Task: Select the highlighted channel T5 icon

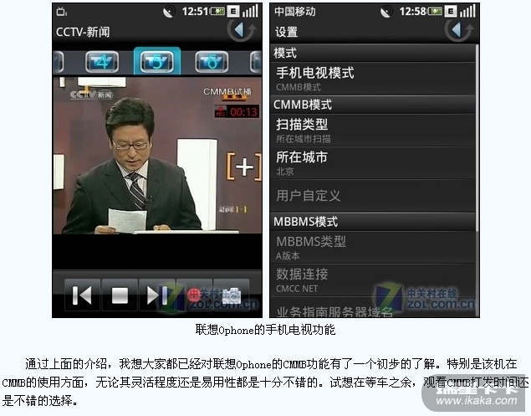Action: pos(157,61)
